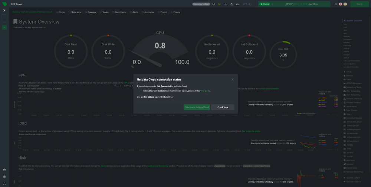Open the Nodes menu item
The image size is (371, 187).
[104, 12]
